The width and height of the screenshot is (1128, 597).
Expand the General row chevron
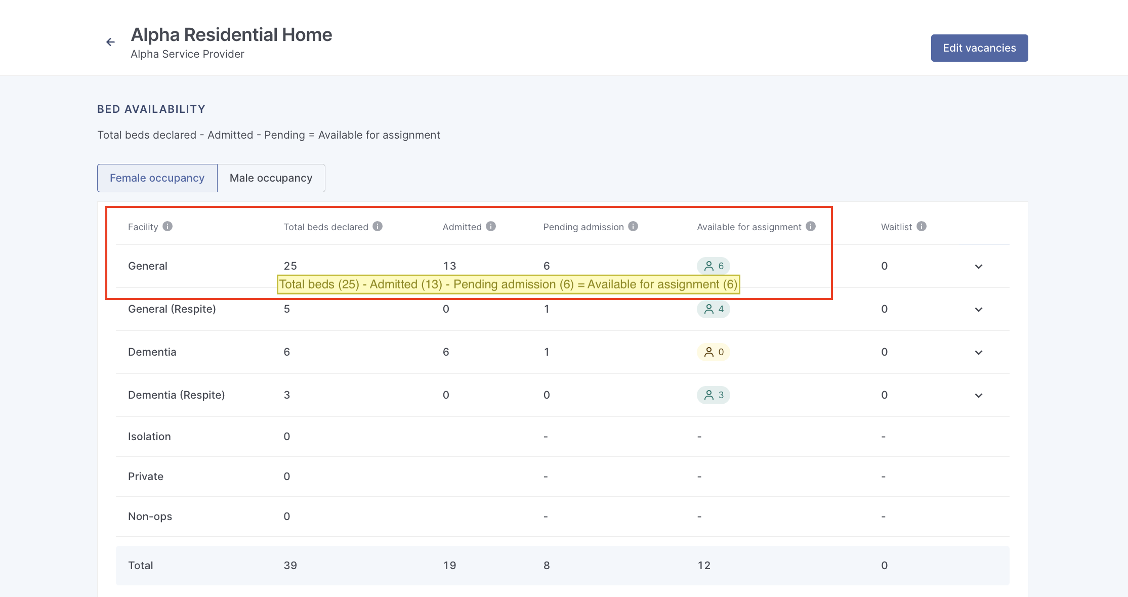click(979, 267)
